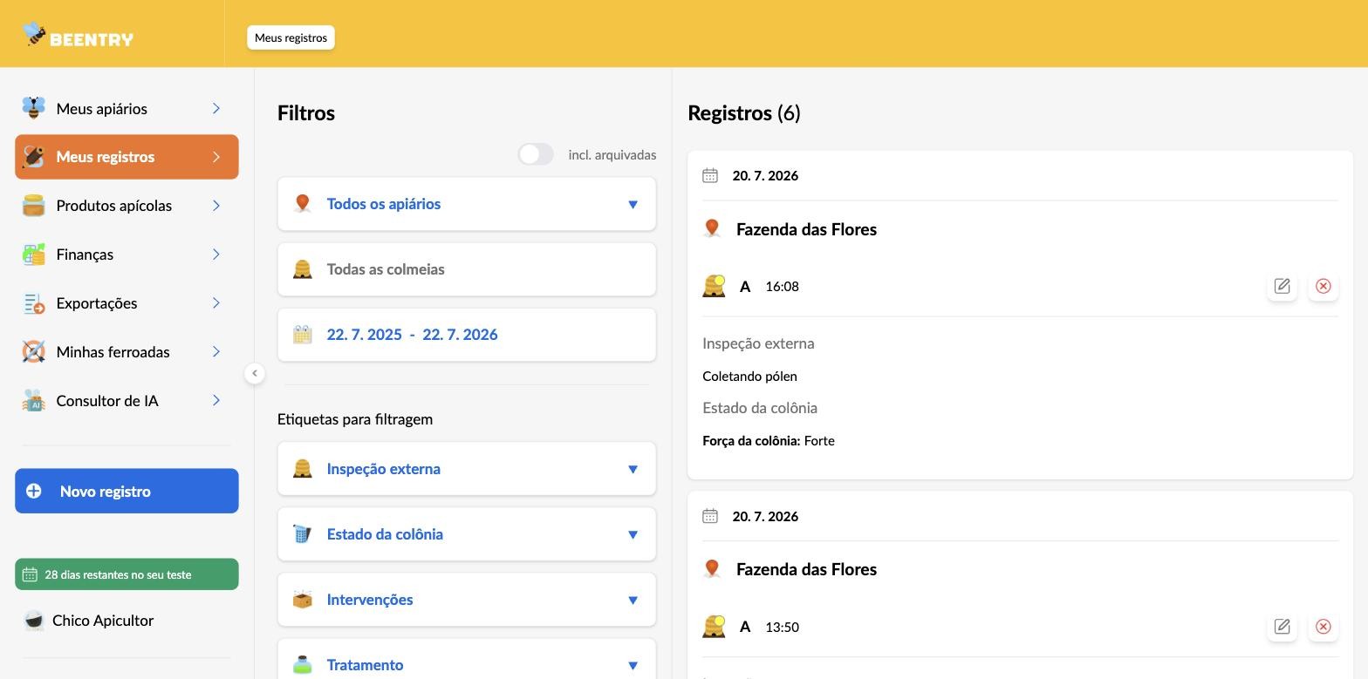This screenshot has width=1368, height=679.
Task: Click the 16:08 time of hive A
Action: coord(782,286)
